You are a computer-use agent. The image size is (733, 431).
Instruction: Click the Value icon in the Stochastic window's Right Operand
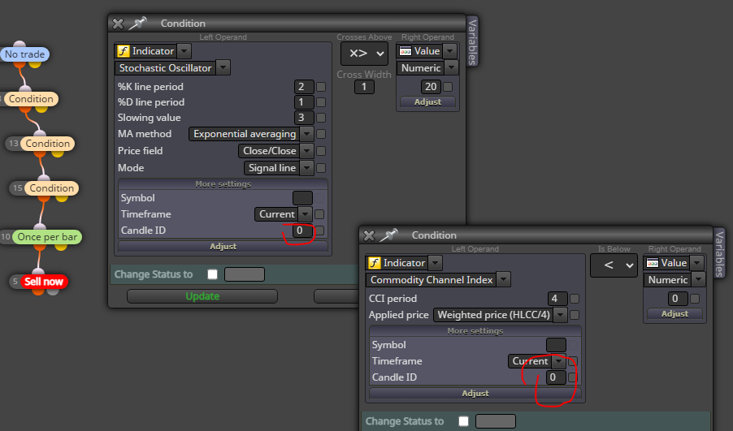406,51
